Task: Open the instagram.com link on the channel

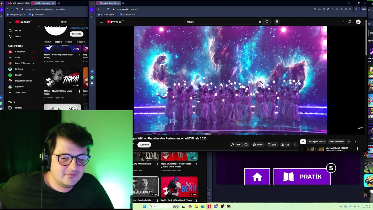Action: click(79, 28)
